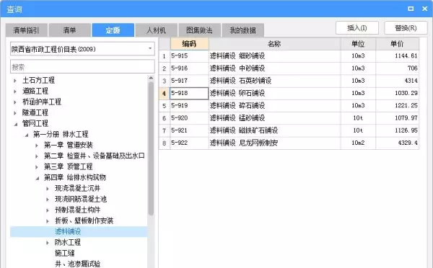
Task: Expand the 土石方工程 tree node arrow
Action: [15, 81]
